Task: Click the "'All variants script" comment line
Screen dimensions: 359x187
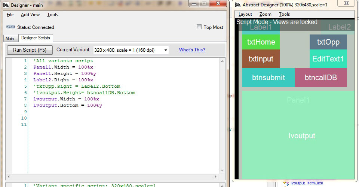Action: point(63,61)
